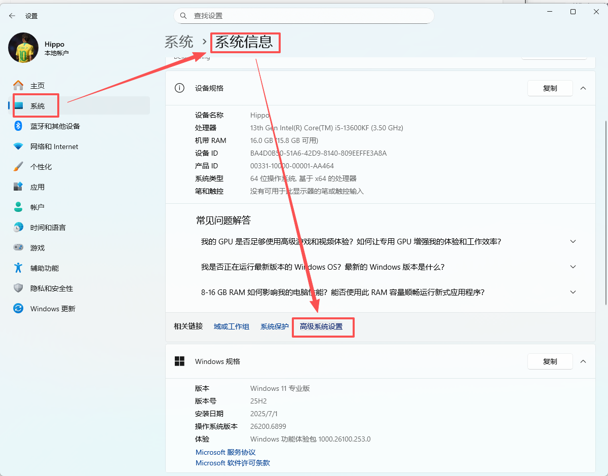Click the Windows 11 专业版 text
Viewport: 608px width, 476px height.
(x=280, y=388)
